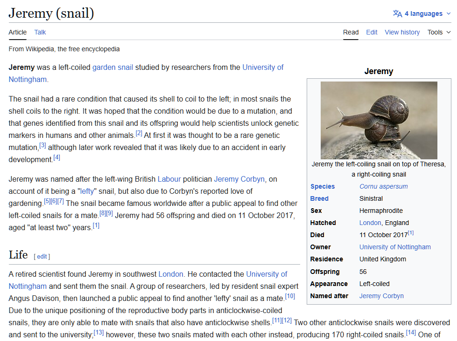Screen dimensions: 457x341
Task: Expand the Tools menu
Action: pos(439,32)
